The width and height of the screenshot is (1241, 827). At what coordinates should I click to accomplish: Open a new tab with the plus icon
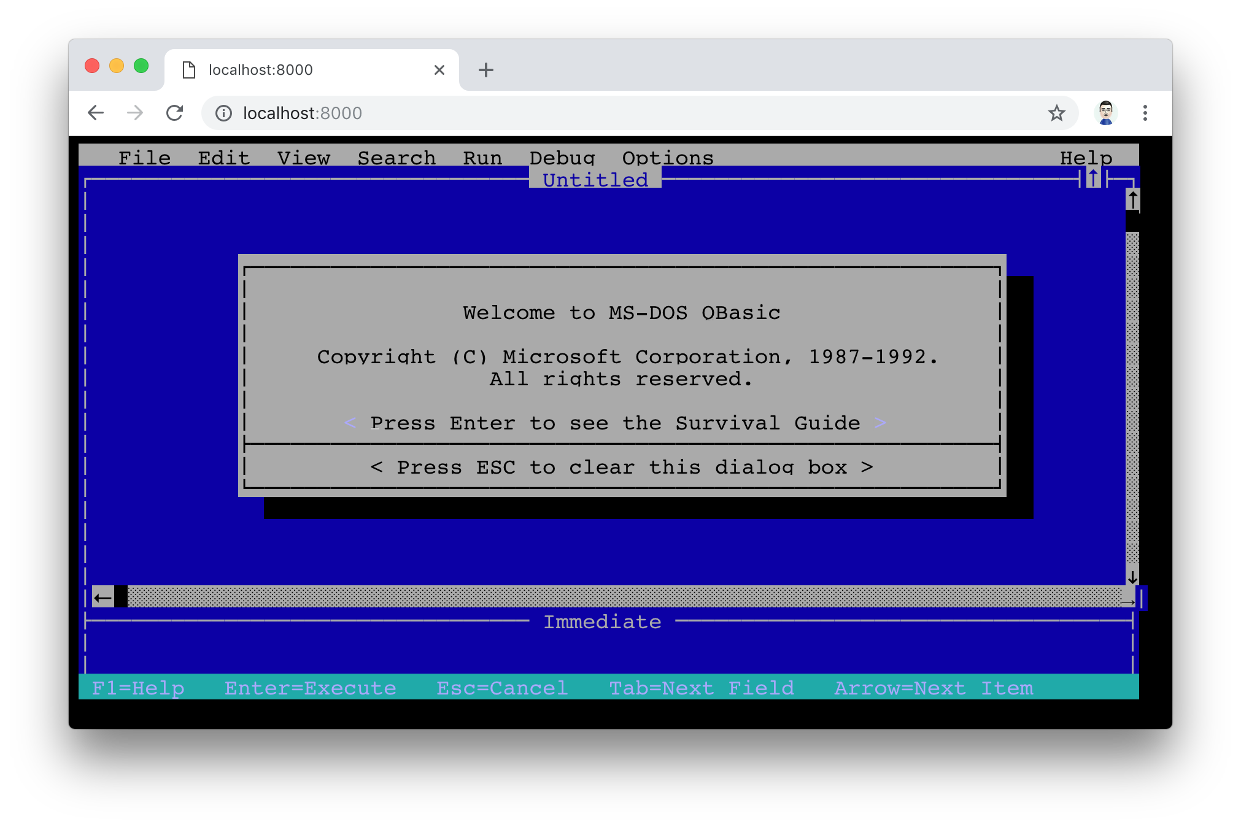coord(485,69)
